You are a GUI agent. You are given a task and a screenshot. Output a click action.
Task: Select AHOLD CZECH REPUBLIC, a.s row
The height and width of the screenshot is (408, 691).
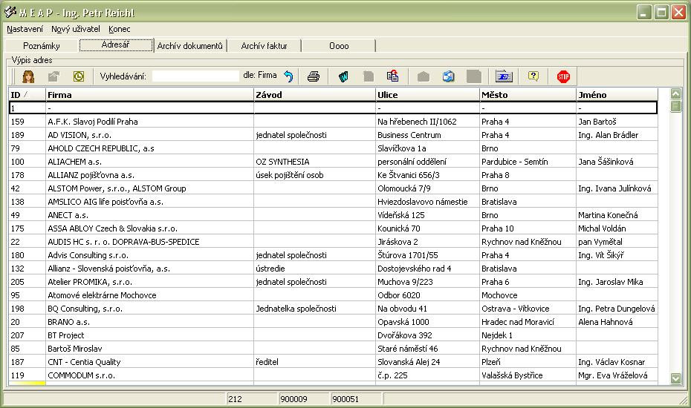point(333,148)
